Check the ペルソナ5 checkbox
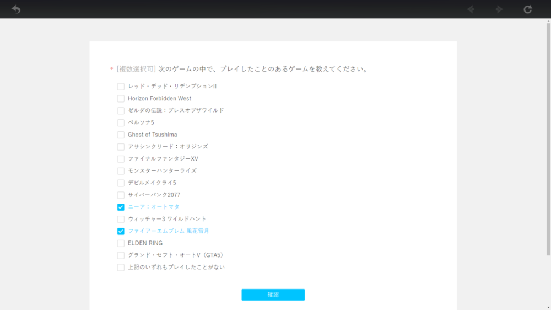The image size is (551, 310). pos(121,123)
